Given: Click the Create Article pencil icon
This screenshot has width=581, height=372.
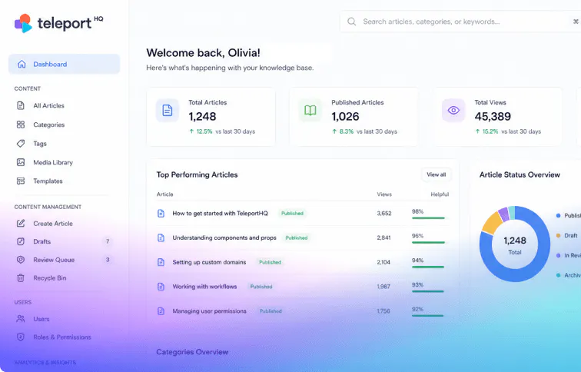Looking at the screenshot, I should point(21,224).
